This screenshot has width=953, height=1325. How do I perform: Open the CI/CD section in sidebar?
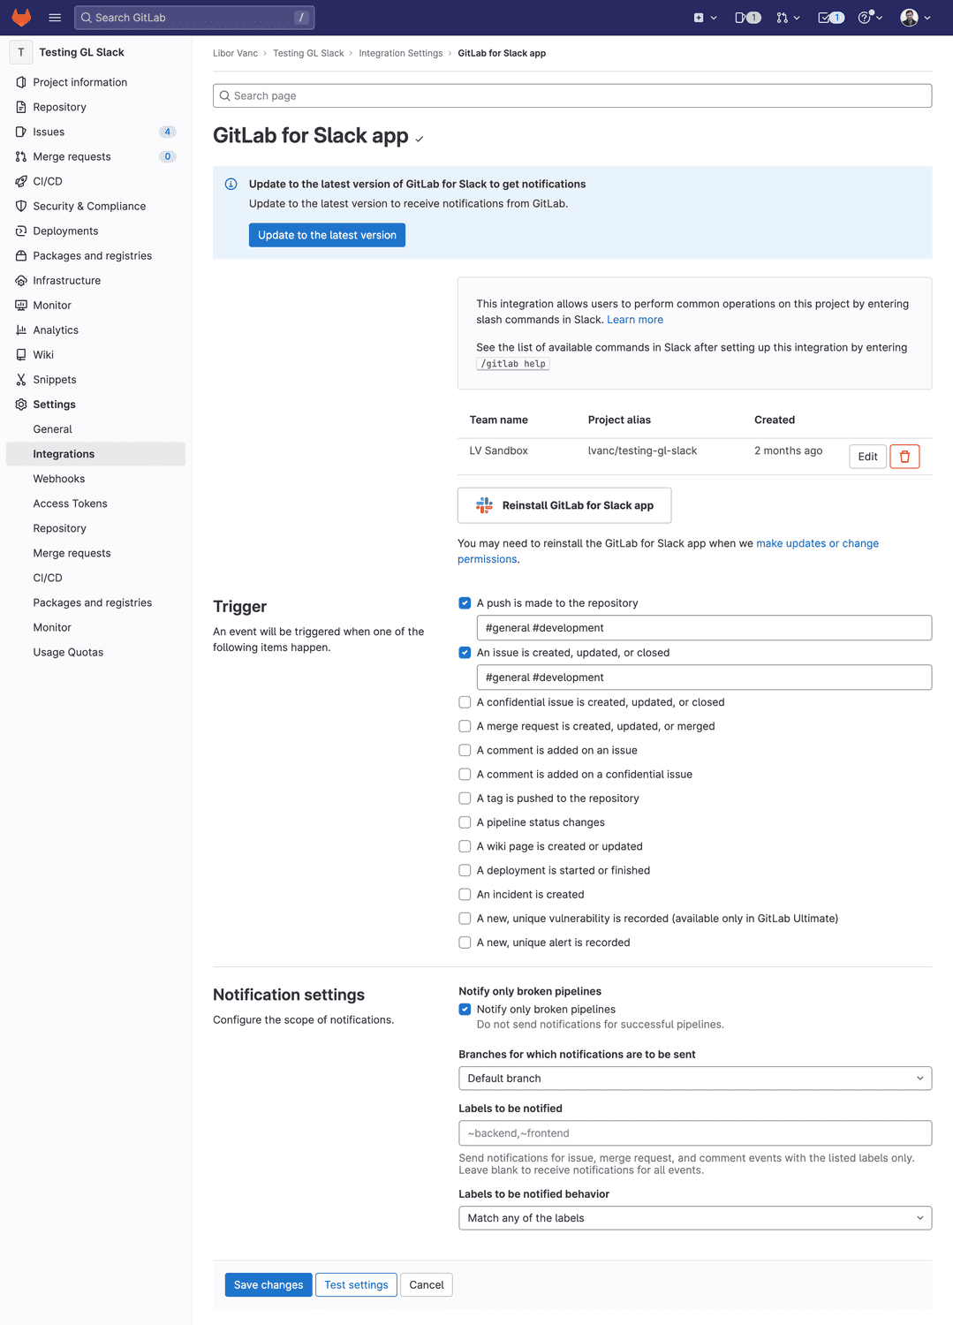click(46, 181)
